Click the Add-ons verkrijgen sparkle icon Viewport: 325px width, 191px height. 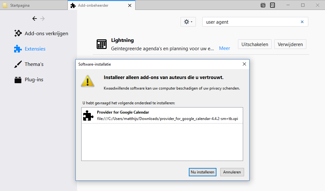pyautogui.click(x=18, y=33)
